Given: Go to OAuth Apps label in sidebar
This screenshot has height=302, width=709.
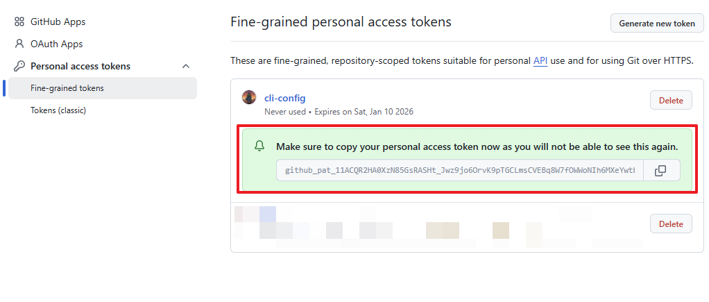Looking at the screenshot, I should pyautogui.click(x=56, y=44).
